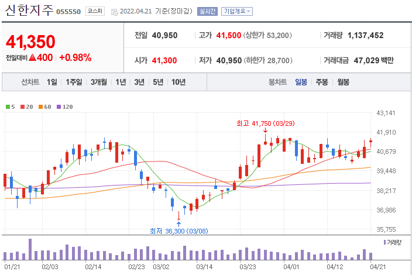
Task: Switch line chart to 1년
Action: coord(121,82)
